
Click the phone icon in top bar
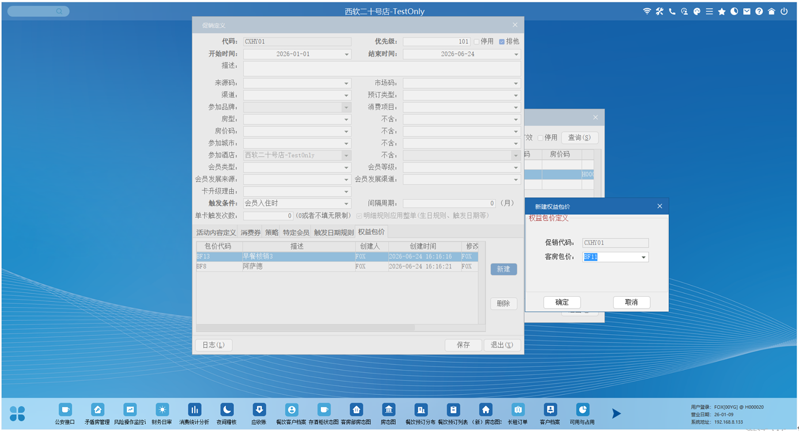(x=672, y=11)
